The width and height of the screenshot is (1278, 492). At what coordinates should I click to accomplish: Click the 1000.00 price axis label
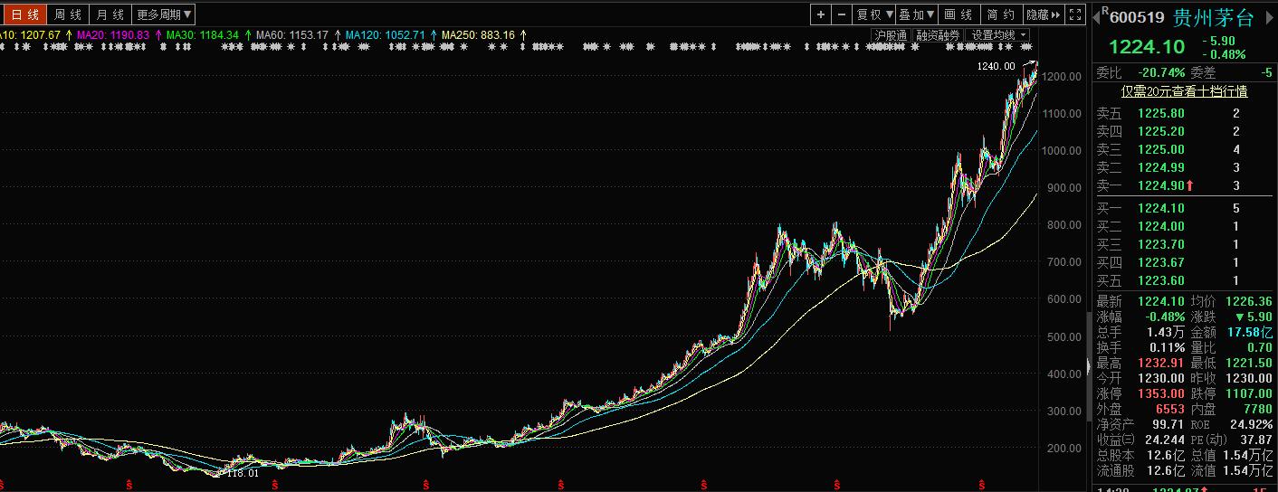point(1062,150)
